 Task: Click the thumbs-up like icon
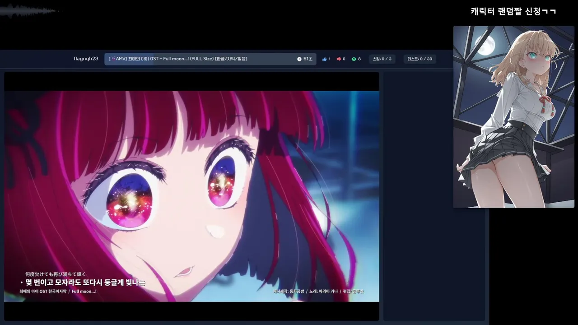[x=324, y=59]
